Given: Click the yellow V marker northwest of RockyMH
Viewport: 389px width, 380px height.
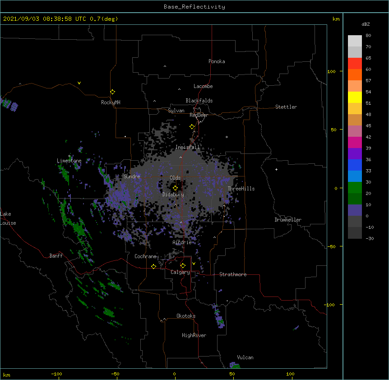Looking at the screenshot, I should point(79,83).
